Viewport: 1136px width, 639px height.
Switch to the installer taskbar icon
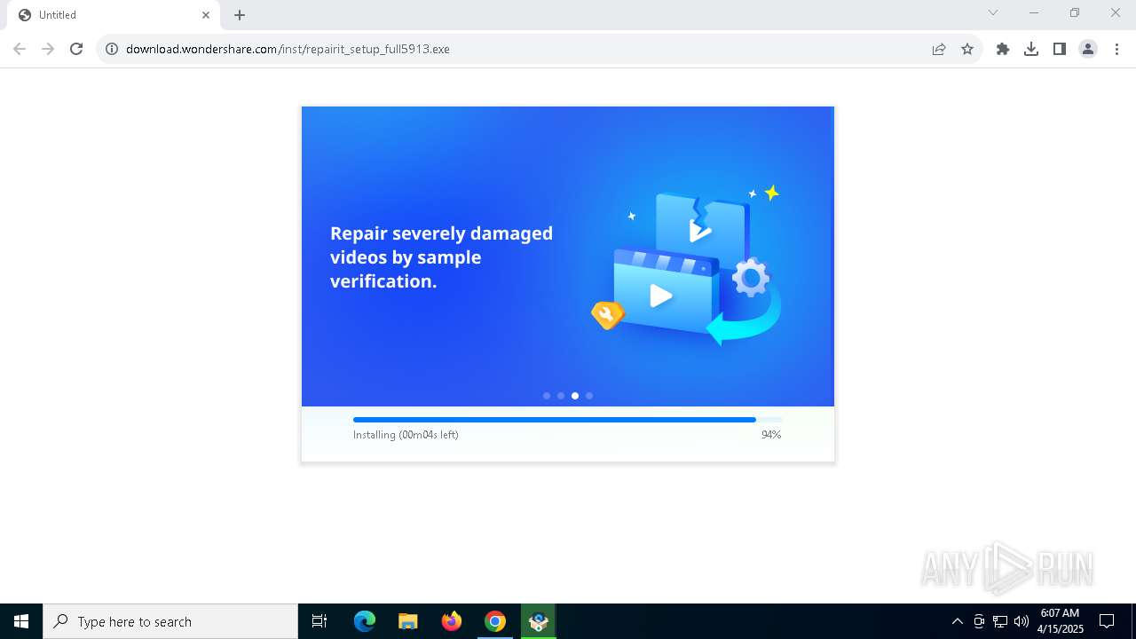tap(539, 621)
